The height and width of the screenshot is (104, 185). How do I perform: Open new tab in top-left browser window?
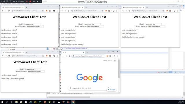tap(27, 7)
